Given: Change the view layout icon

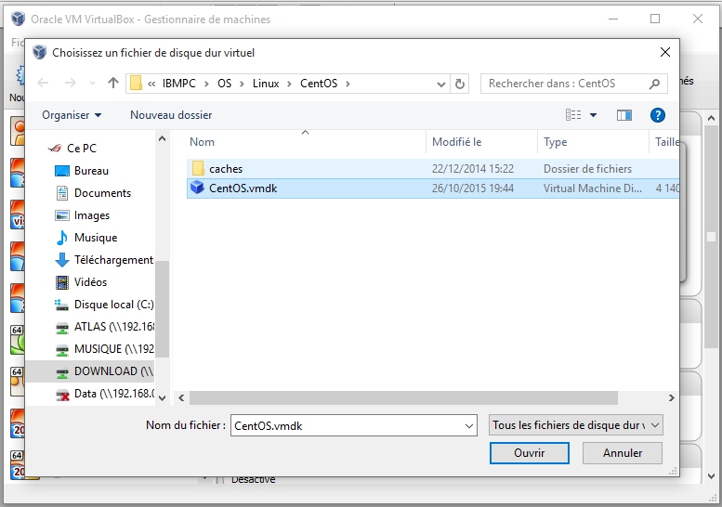Looking at the screenshot, I should click(573, 115).
